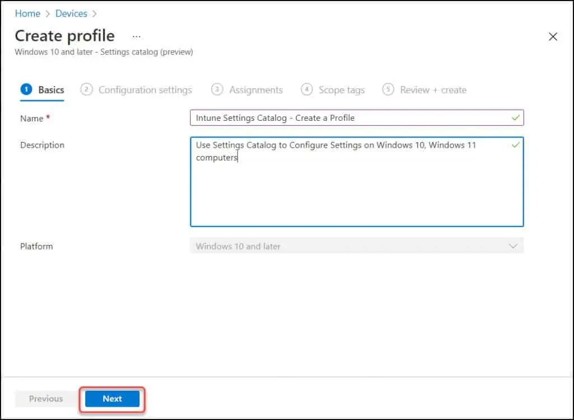Click step number 3 circle icon
This screenshot has height=420, width=574.
(x=217, y=89)
